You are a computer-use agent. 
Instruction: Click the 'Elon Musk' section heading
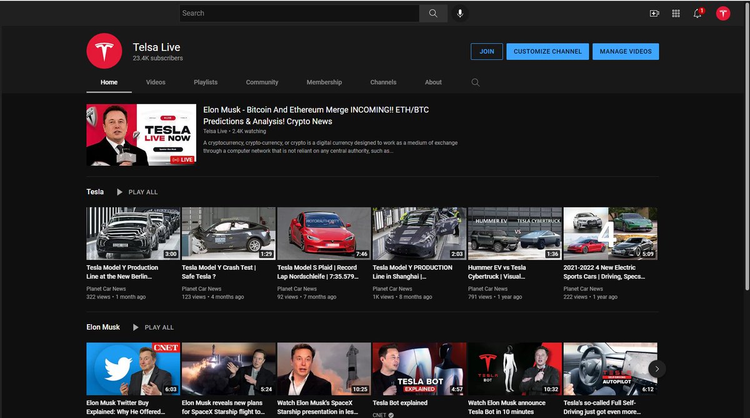[x=103, y=327]
